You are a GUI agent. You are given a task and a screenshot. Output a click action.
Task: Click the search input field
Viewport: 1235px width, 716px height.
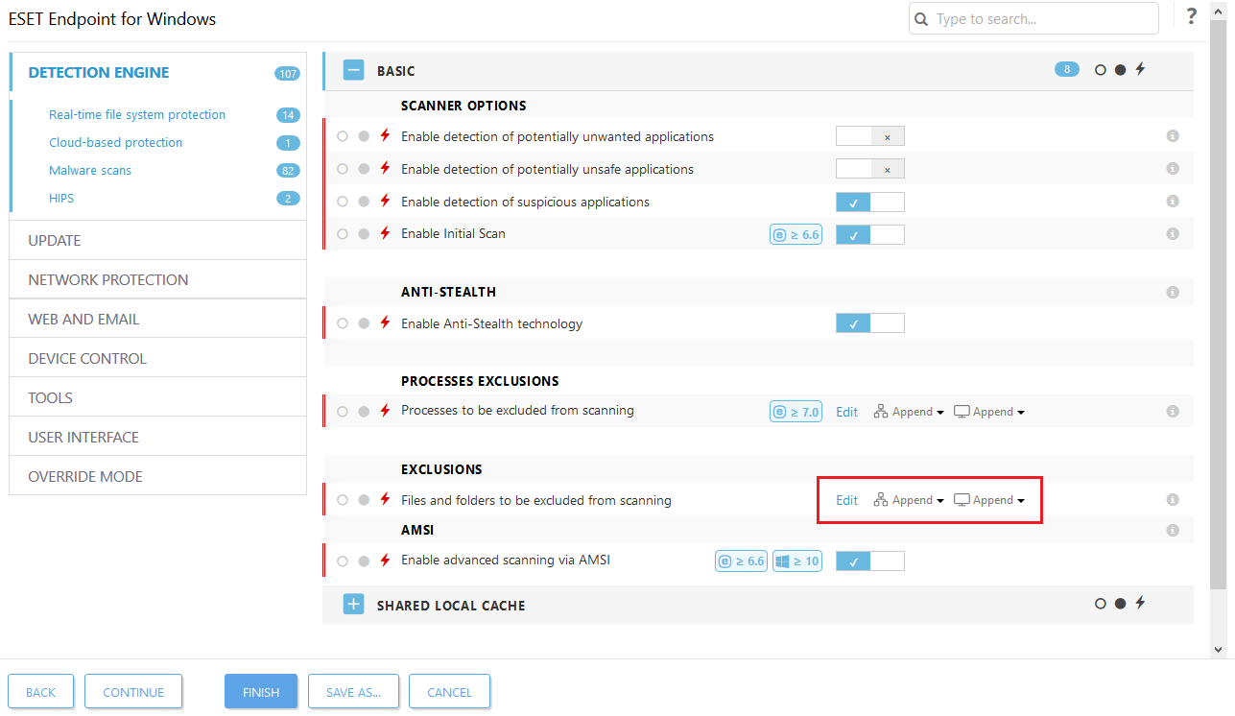pyautogui.click(x=1036, y=18)
